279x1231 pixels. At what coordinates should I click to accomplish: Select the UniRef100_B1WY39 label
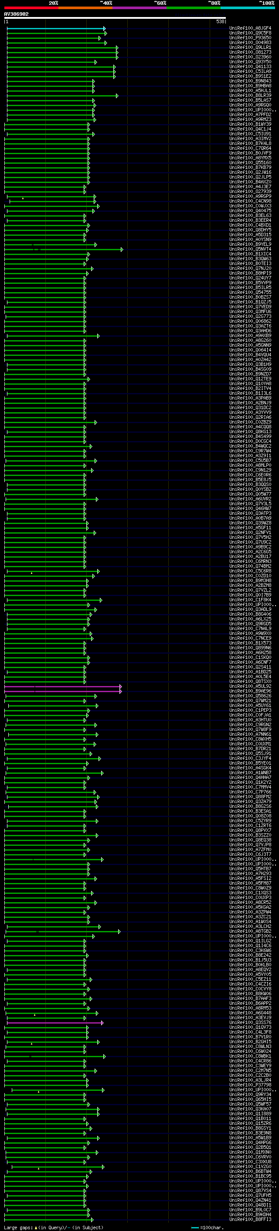250,124
